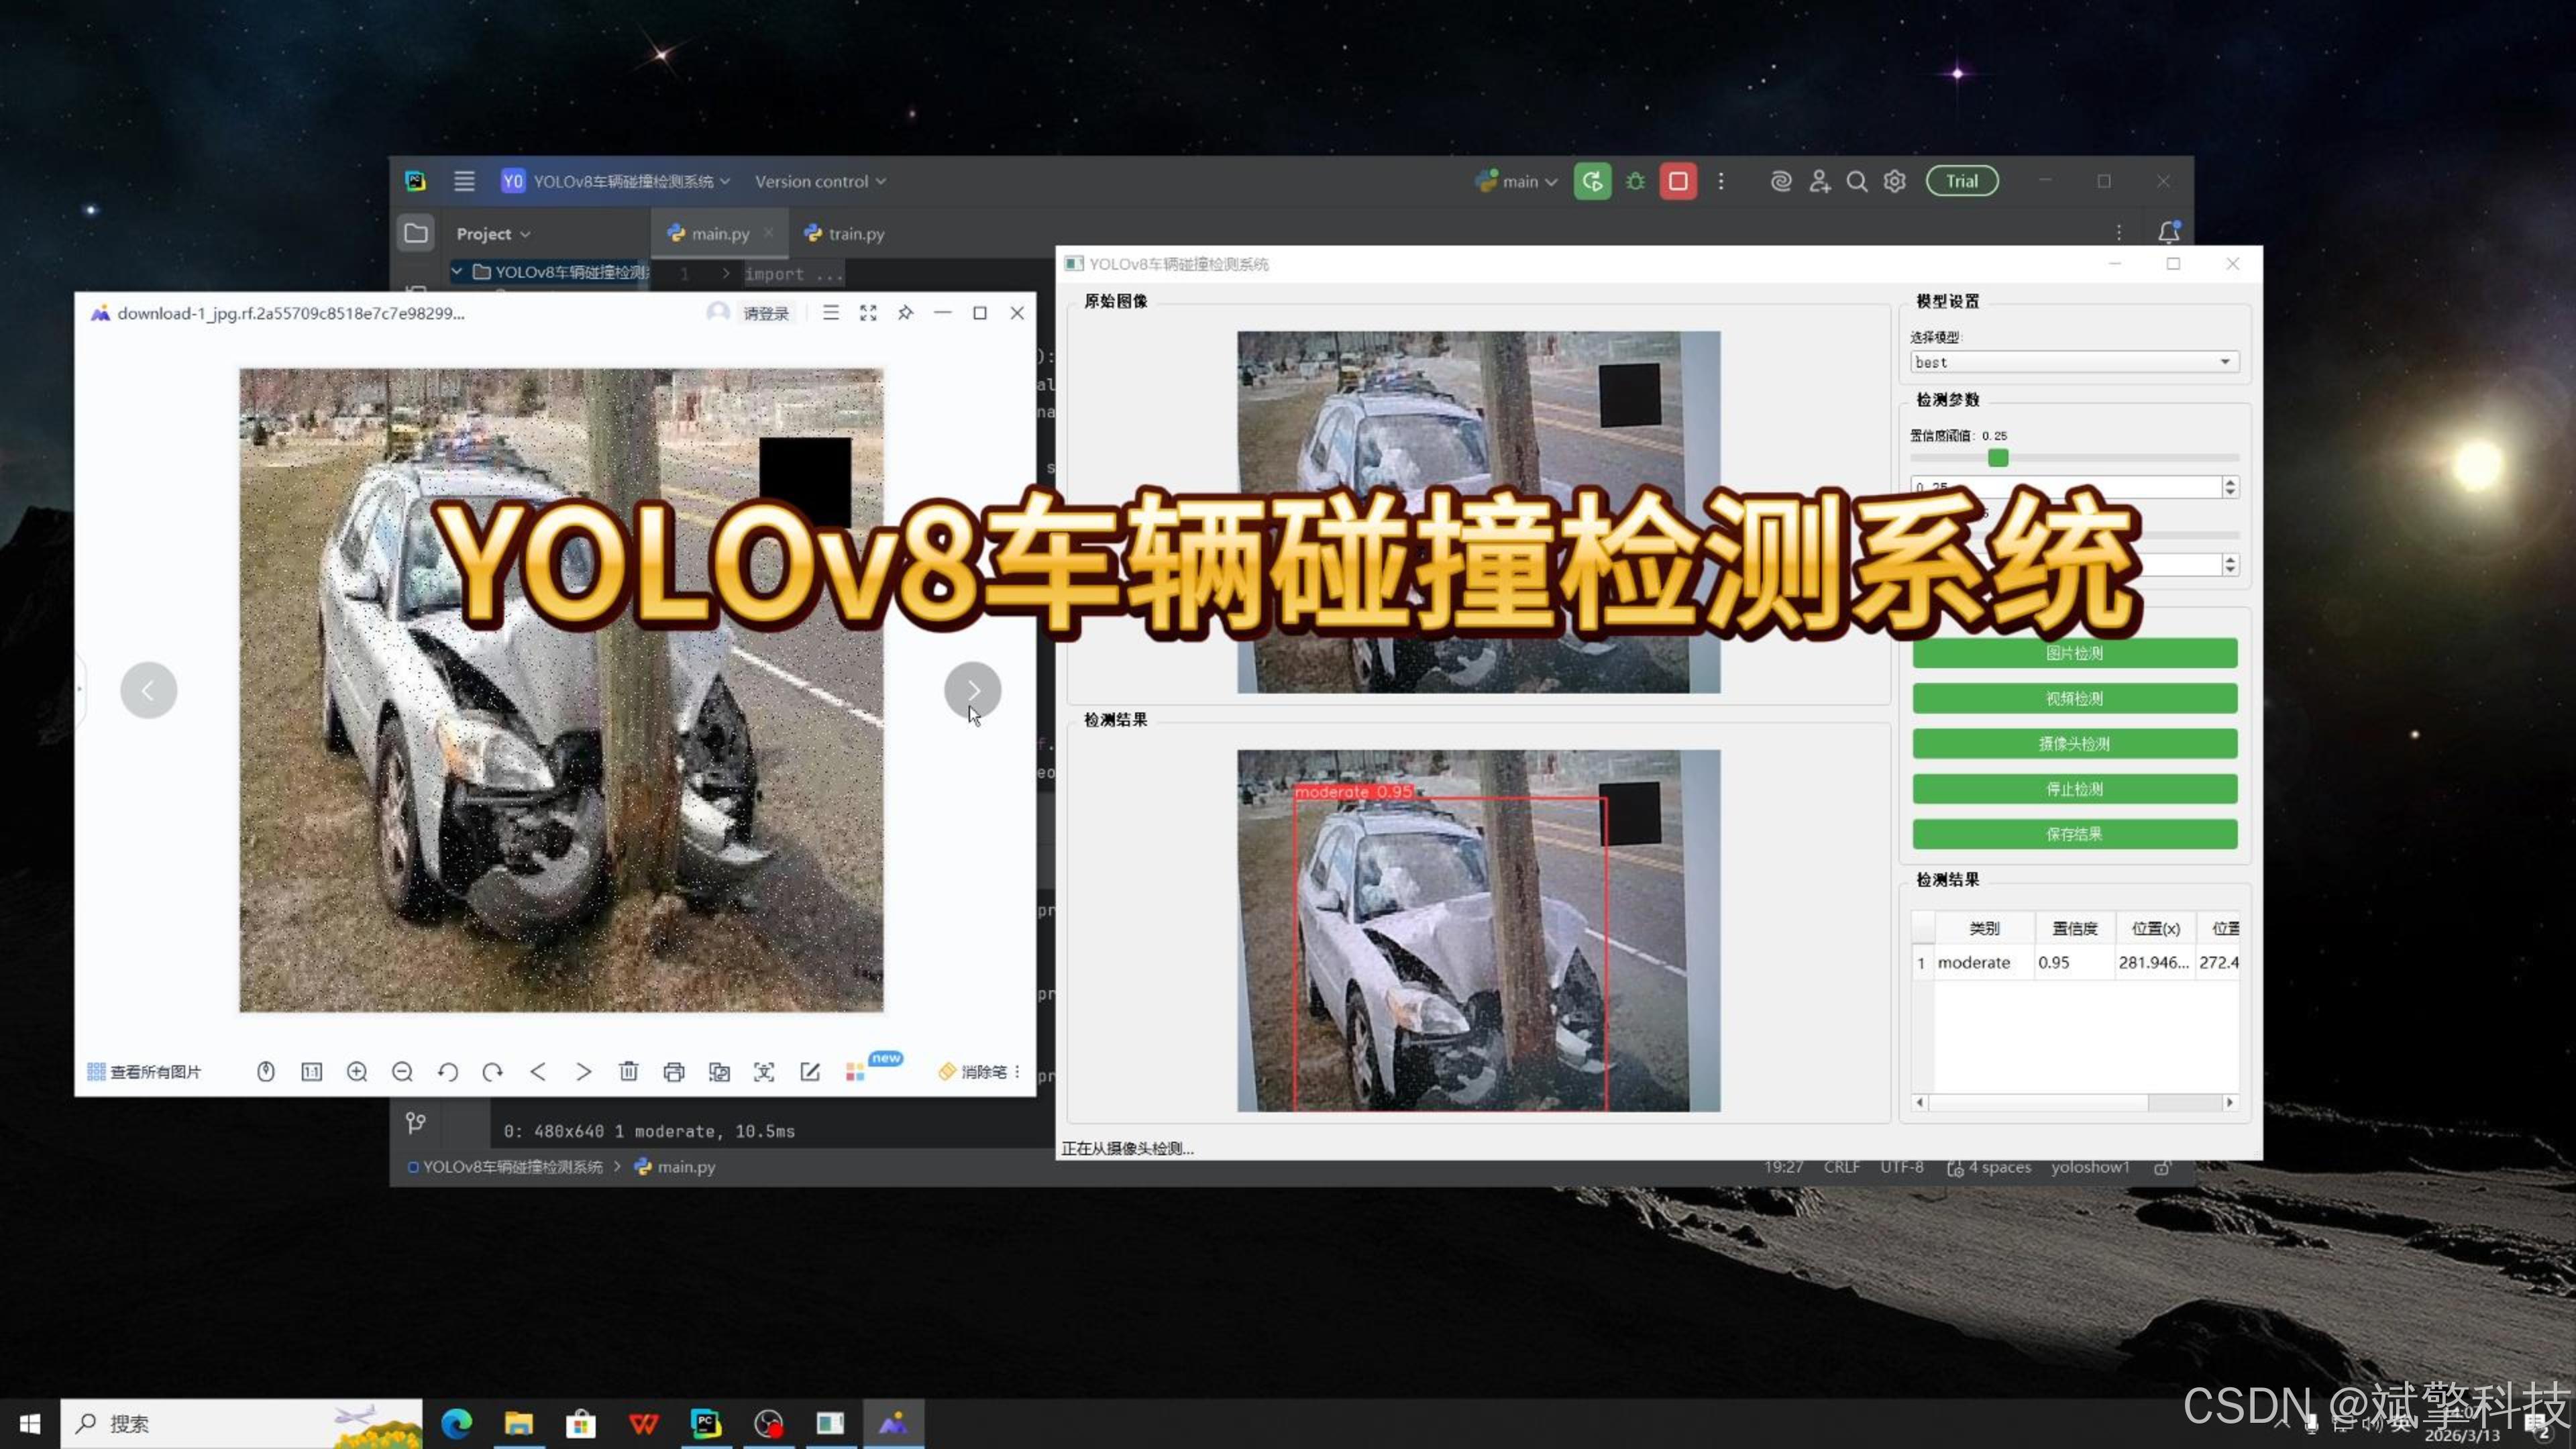Pin the image viewer window on top
This screenshot has width=2576, height=1449.
905,313
